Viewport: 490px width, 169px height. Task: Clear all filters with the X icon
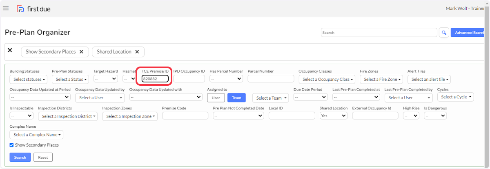10,50
